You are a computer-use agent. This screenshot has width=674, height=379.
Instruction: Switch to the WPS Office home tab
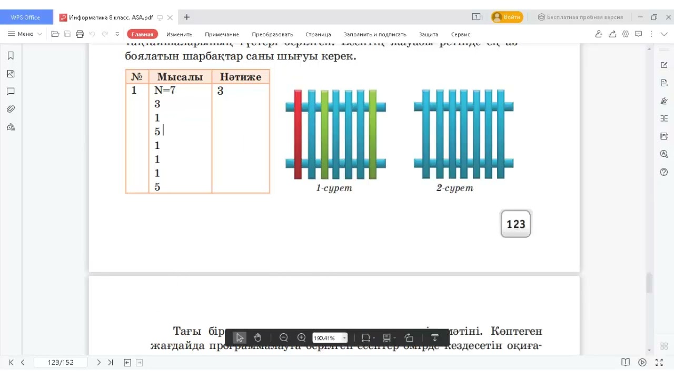pos(25,17)
